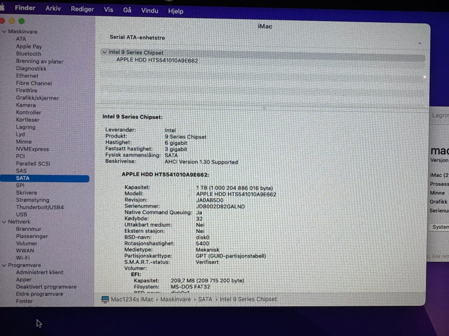
Task: Click the S.M.A.R.T.-status value Verifisert
Action: pyautogui.click(x=207, y=262)
